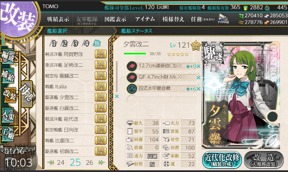This screenshot has width=288, height=172.
Task: Select the empty fourth equipment slot
Action: coord(162,100)
